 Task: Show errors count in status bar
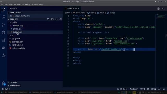(x=6, y=89)
